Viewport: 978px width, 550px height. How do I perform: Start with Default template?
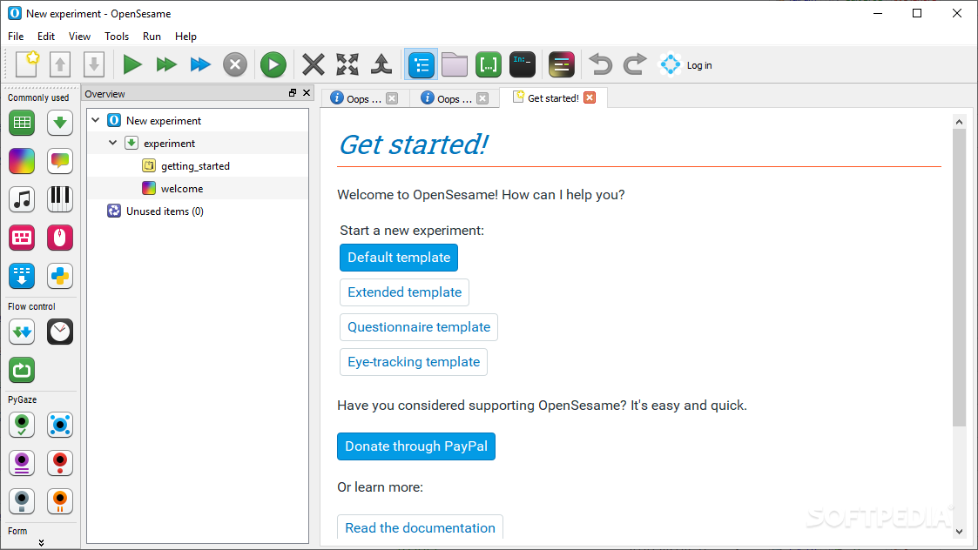(399, 258)
